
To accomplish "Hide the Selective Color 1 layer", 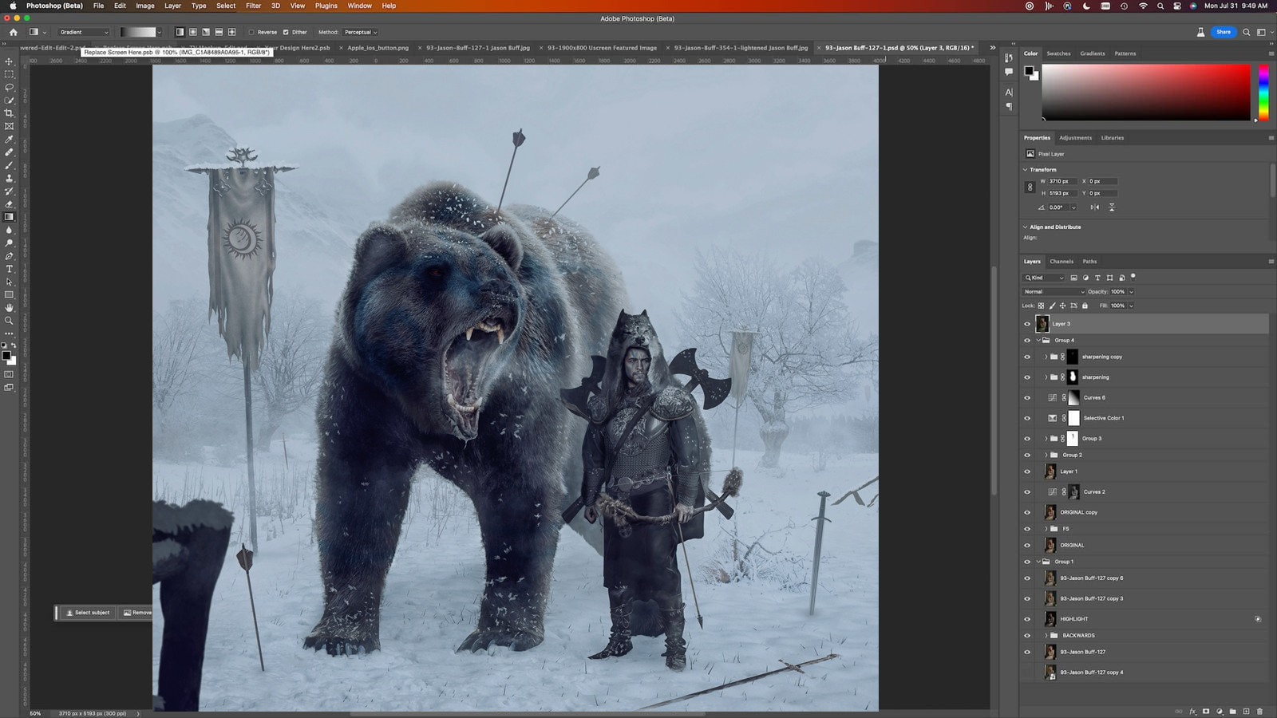I will (1027, 418).
